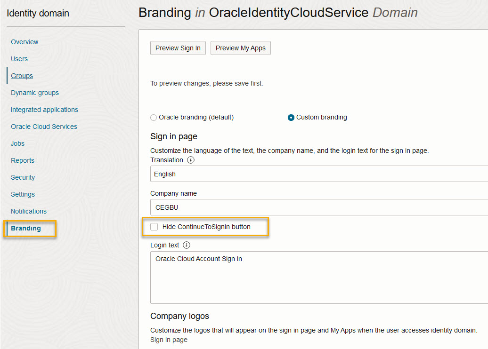Viewport: 488px width, 349px height.
Task: Open the Login text info icon
Action: 186,245
